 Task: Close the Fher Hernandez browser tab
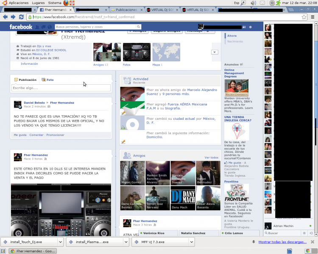(x=70, y=10)
